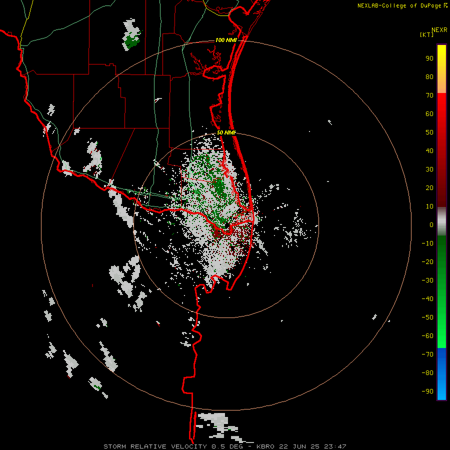
Task: Click the -30 value on the velocity scale
Action: [x=427, y=280]
